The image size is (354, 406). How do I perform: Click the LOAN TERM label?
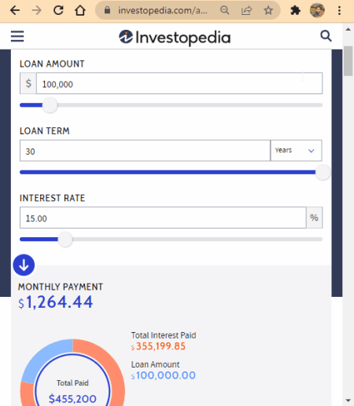(45, 131)
